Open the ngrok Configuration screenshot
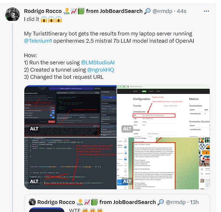This screenshot has height=212, width=221. point(163,111)
